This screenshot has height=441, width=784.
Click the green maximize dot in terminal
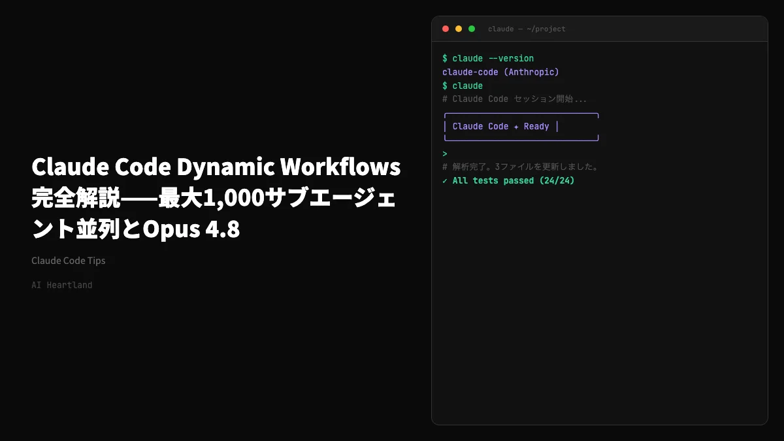(x=472, y=29)
